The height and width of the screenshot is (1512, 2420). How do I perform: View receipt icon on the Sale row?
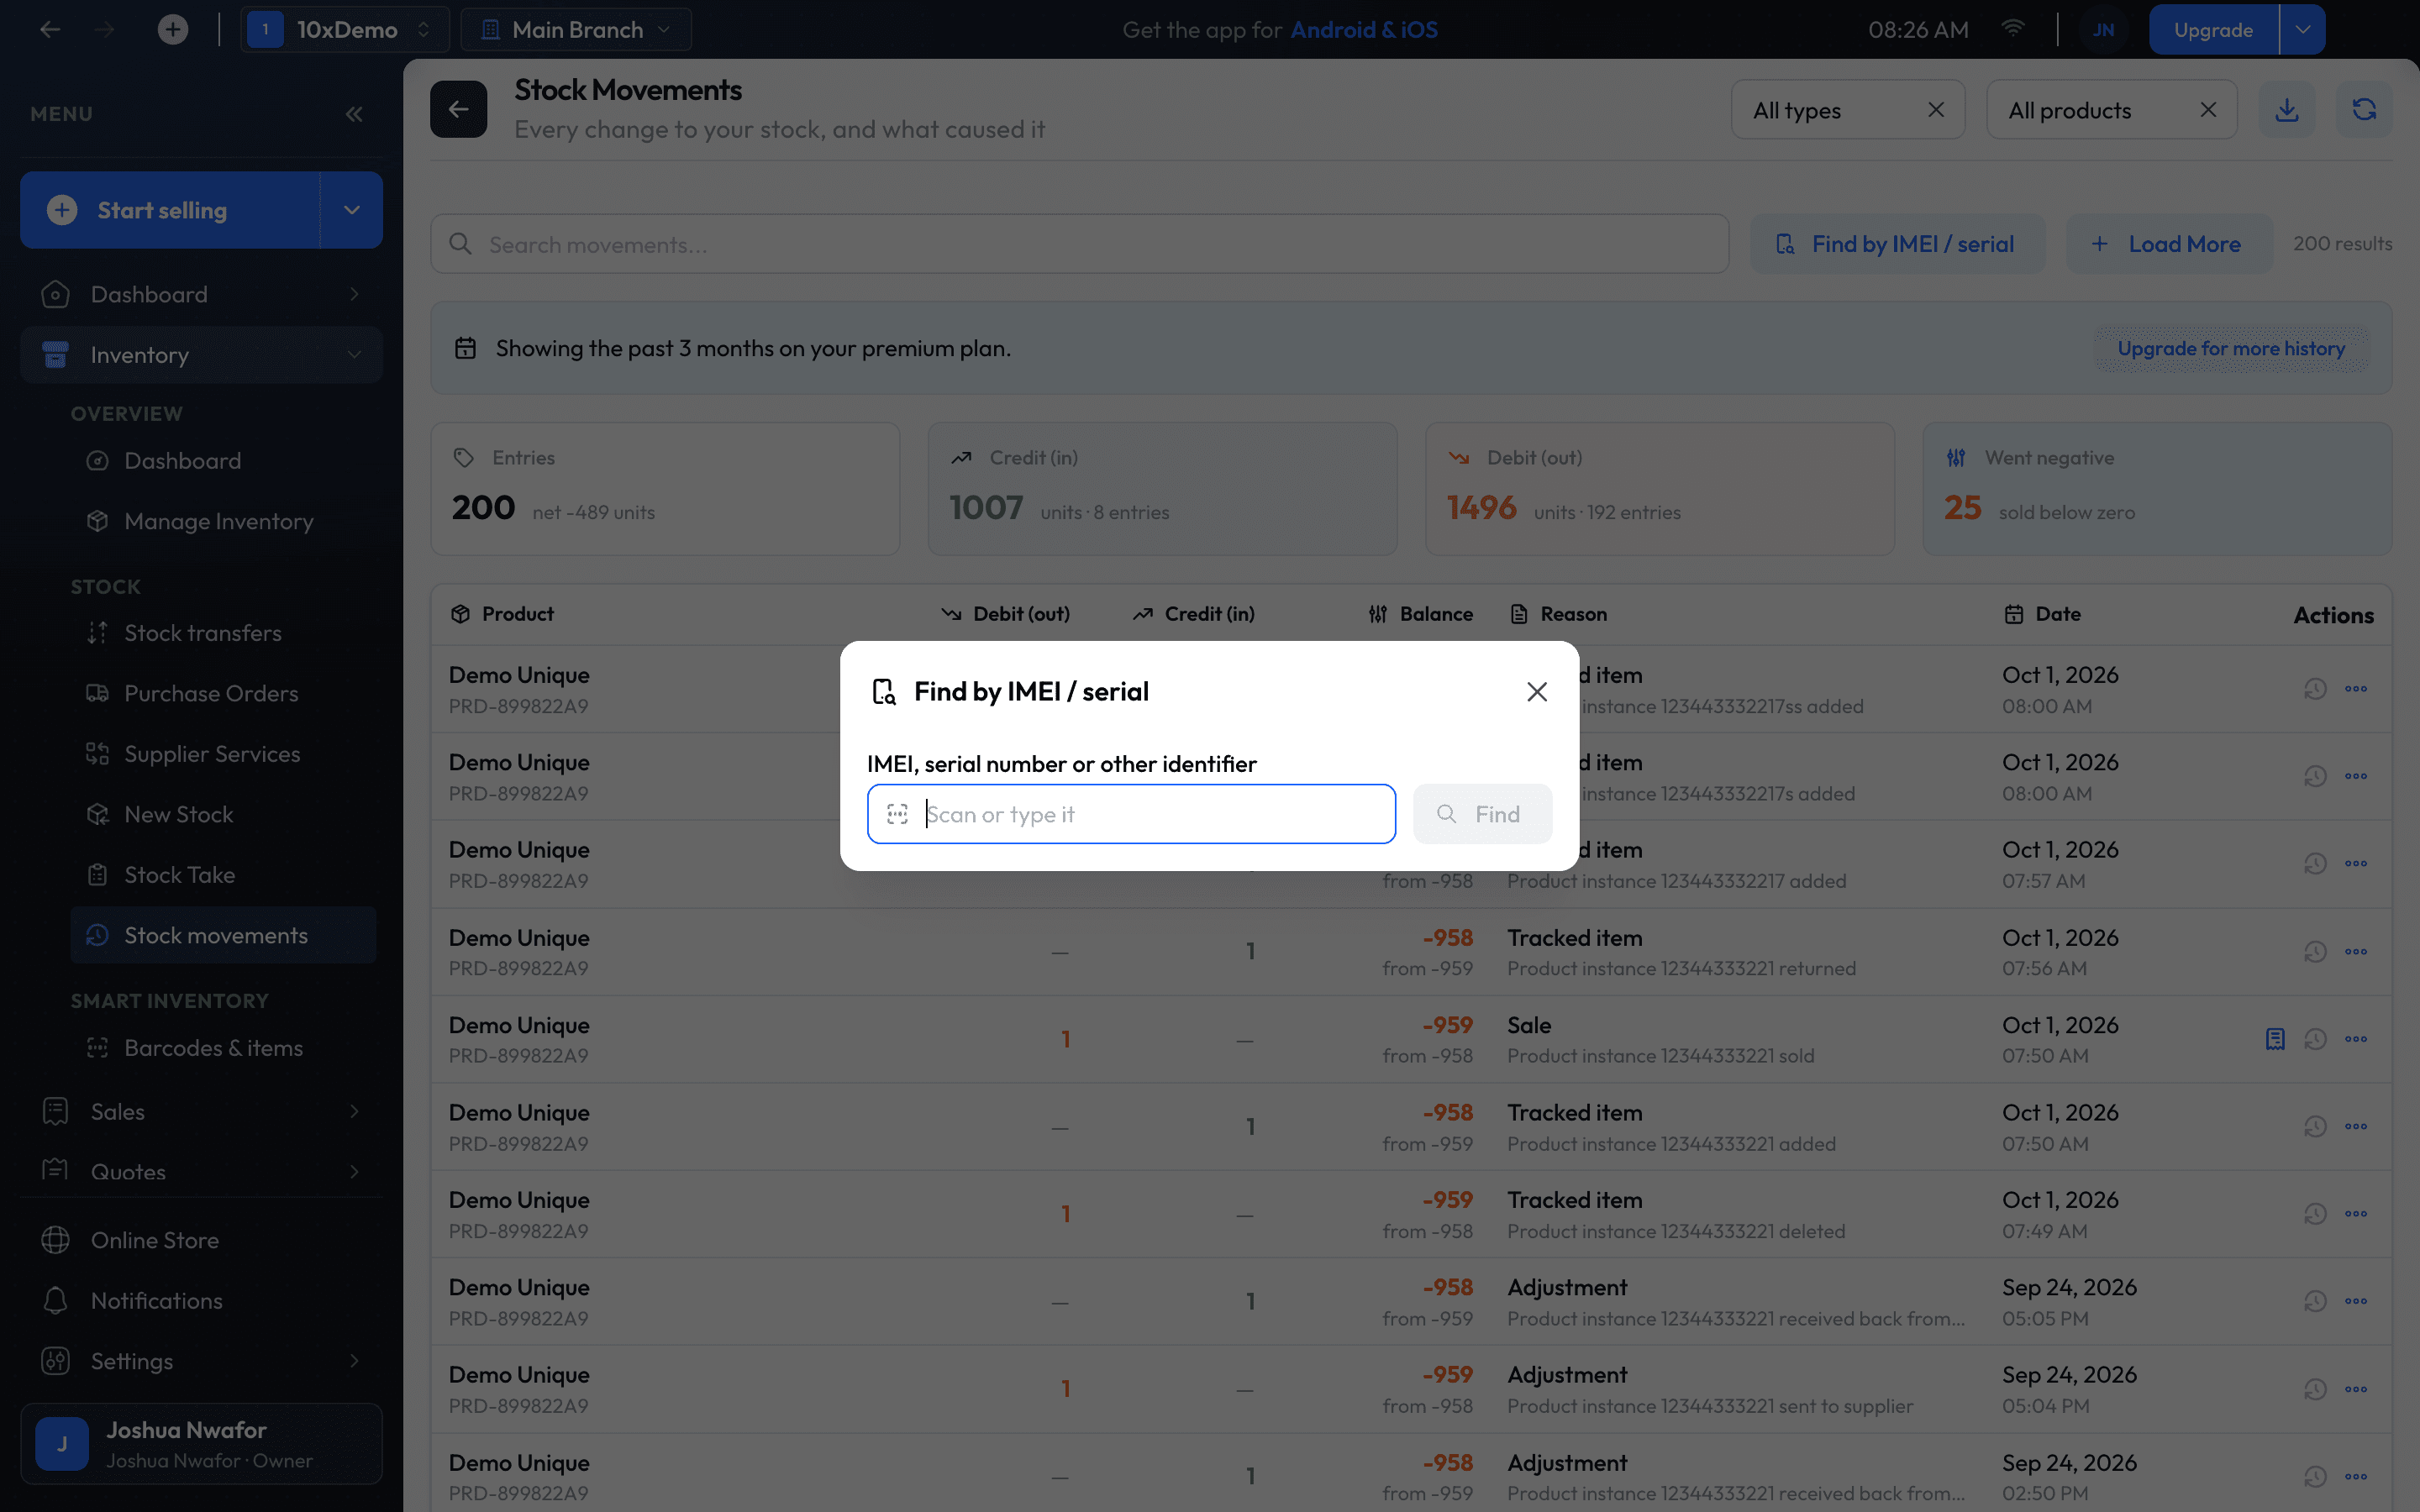[2275, 1039]
